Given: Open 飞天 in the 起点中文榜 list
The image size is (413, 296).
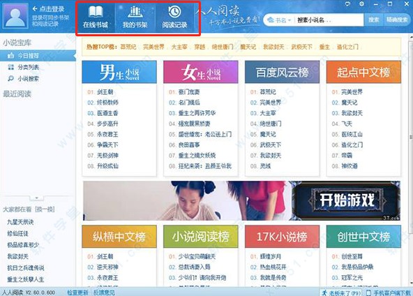Looking at the screenshot, I should (x=347, y=124).
